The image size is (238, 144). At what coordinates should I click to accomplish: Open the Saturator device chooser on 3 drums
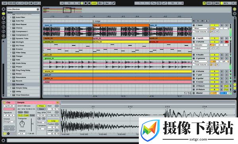pos(201,45)
